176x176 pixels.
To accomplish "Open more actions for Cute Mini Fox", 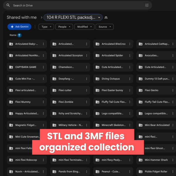I will pyautogui.click(x=43, y=79).
